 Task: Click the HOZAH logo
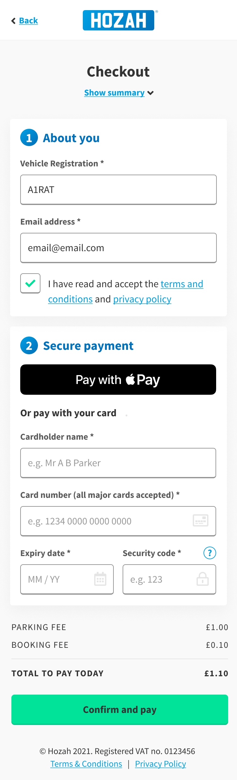118,20
